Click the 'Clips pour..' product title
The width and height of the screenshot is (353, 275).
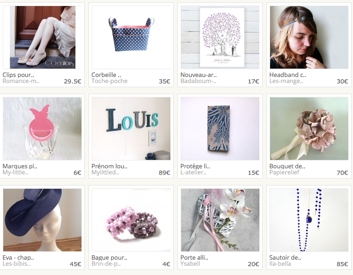tap(18, 75)
